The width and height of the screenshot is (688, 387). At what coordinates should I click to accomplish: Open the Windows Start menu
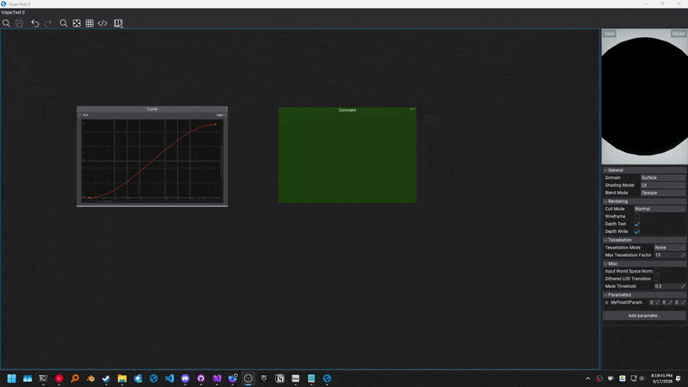click(x=12, y=378)
